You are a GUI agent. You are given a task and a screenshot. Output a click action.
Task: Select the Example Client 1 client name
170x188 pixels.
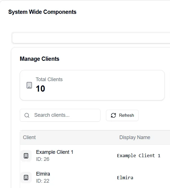tap(55, 152)
